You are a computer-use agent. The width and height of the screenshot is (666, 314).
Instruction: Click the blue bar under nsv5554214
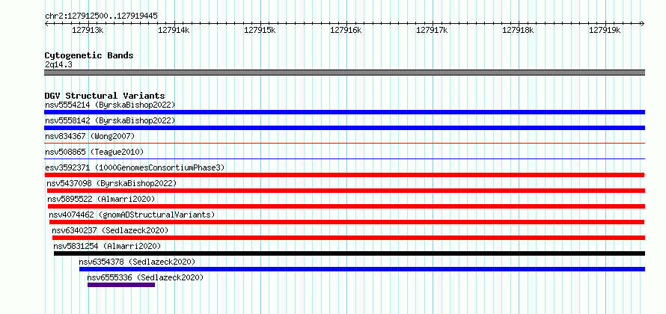coord(344,112)
